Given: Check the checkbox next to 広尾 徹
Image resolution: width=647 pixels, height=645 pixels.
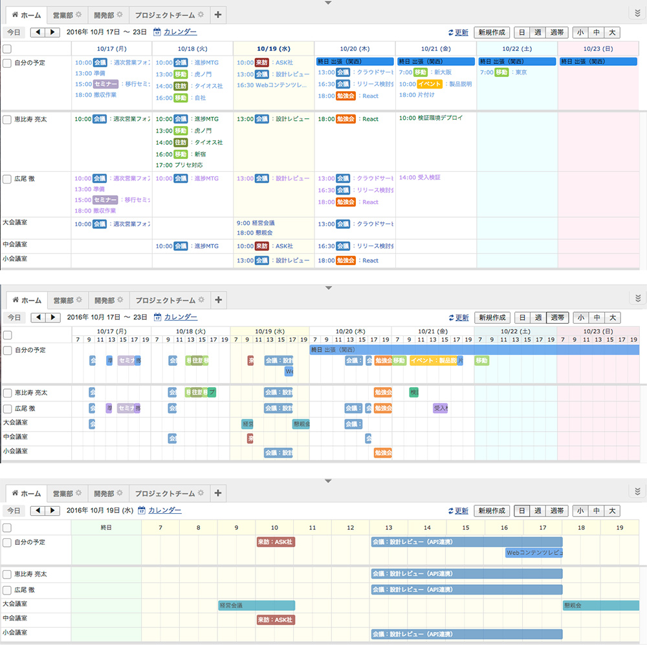Looking at the screenshot, I should pyautogui.click(x=7, y=178).
